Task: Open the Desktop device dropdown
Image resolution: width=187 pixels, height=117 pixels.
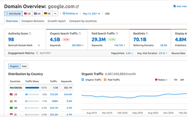Action: [x=70, y=13]
